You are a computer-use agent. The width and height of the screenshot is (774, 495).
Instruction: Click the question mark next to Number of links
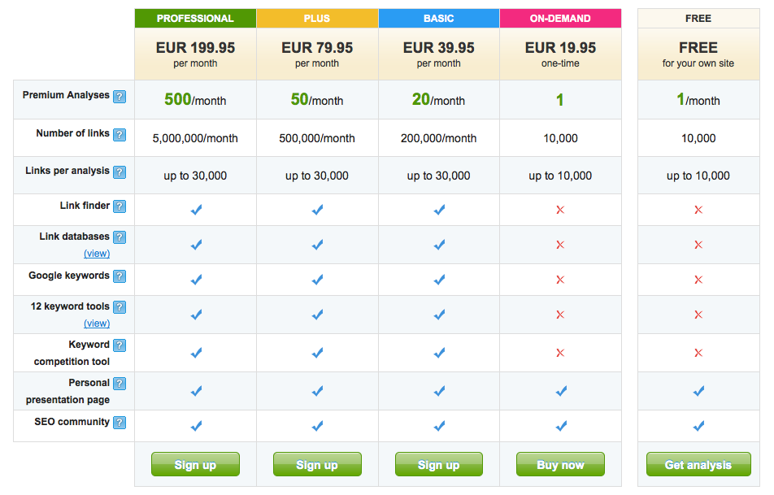point(120,134)
